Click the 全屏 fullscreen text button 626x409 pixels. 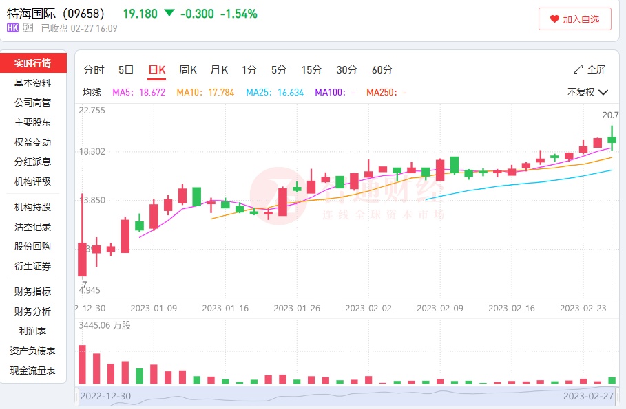(x=596, y=69)
